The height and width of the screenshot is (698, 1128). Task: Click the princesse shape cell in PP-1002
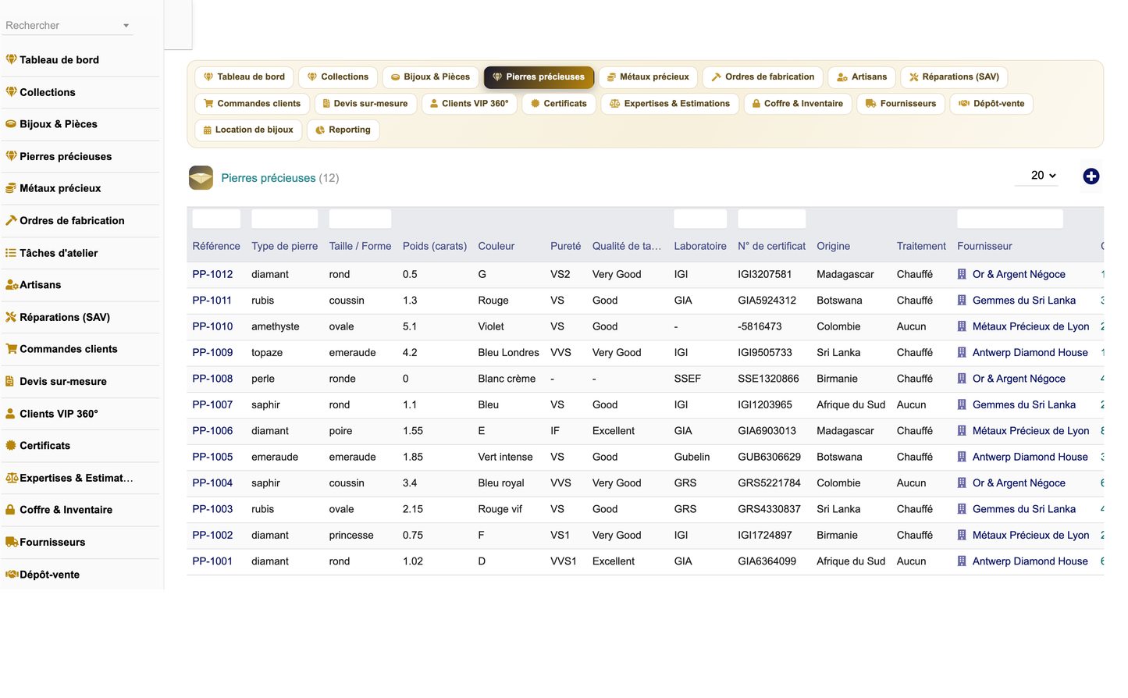pos(351,535)
